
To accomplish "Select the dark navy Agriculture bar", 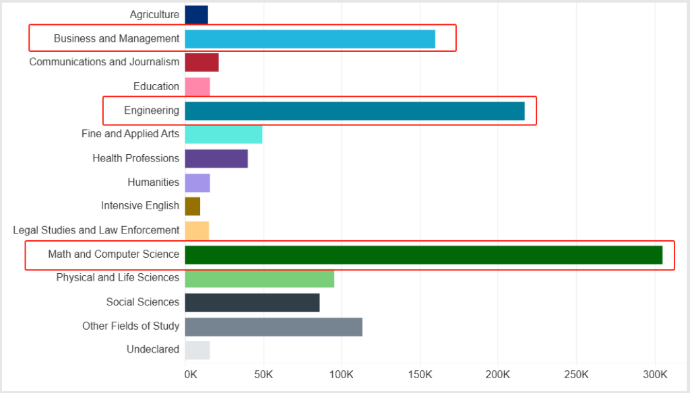I will pos(196,15).
